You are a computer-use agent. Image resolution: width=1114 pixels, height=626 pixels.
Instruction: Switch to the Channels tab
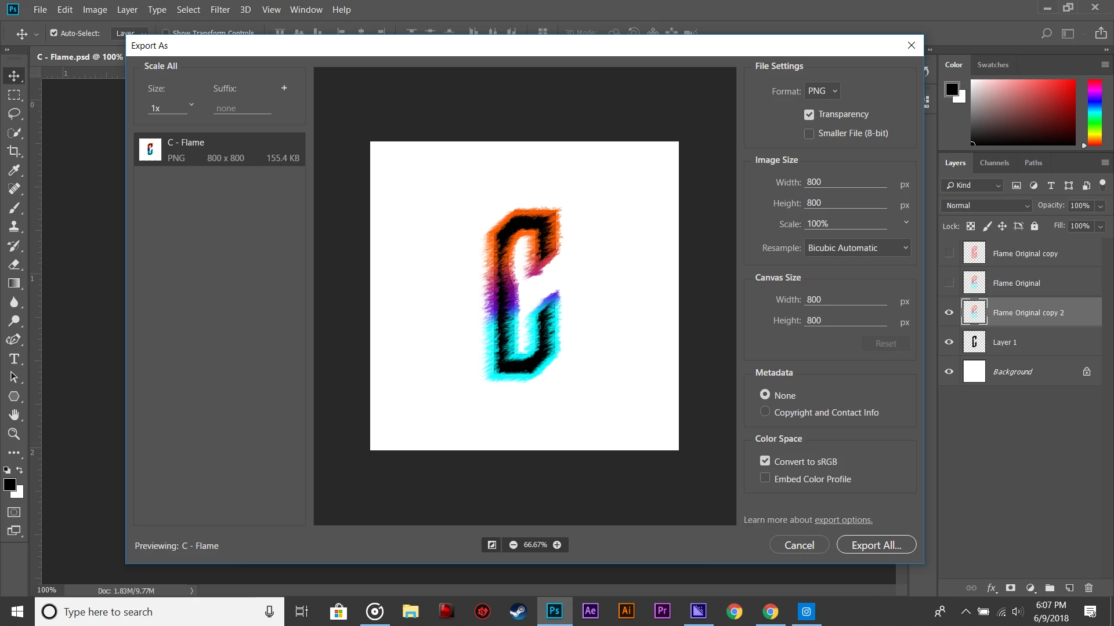pyautogui.click(x=994, y=163)
